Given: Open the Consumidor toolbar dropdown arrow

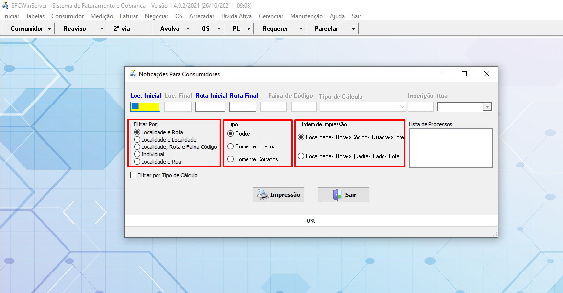Looking at the screenshot, I should pos(50,29).
